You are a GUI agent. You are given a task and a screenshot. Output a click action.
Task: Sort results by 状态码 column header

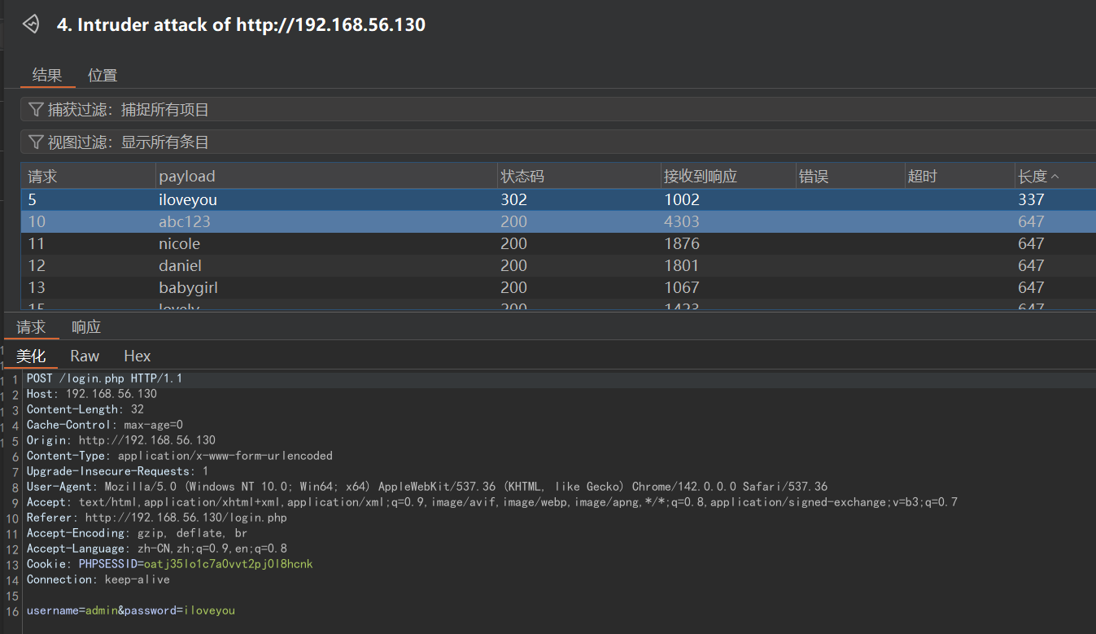point(522,177)
